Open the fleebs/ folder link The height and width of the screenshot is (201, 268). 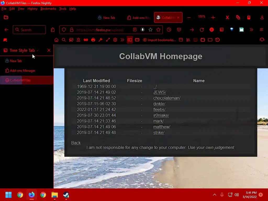pos(159,110)
